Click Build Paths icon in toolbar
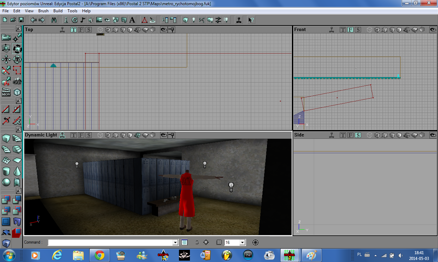The height and width of the screenshot is (262, 438). 202,20
